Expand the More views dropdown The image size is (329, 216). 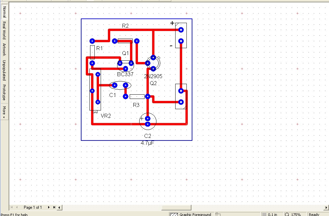pyautogui.click(x=4, y=112)
